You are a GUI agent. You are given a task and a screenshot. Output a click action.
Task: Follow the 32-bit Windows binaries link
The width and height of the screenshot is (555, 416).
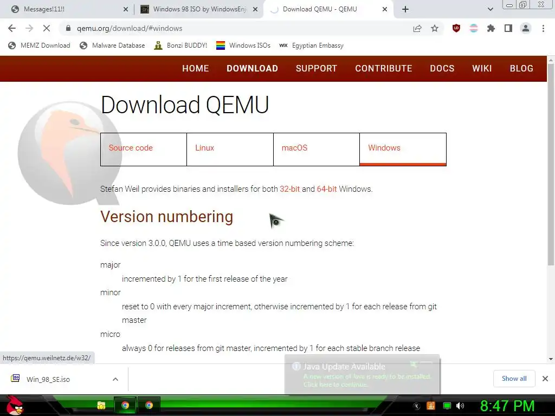[x=289, y=189]
